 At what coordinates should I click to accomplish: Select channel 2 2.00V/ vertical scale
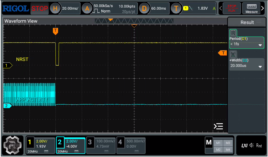(72, 141)
